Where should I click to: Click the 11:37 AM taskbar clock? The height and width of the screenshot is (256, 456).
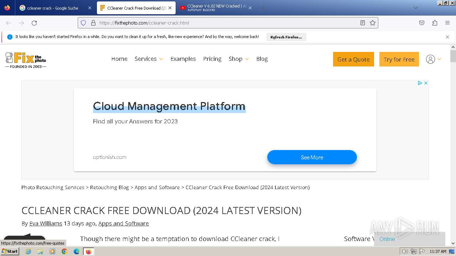[x=438, y=251]
